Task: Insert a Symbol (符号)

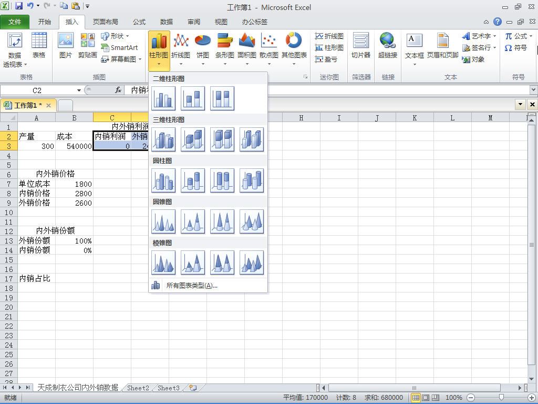Action: [x=516, y=48]
